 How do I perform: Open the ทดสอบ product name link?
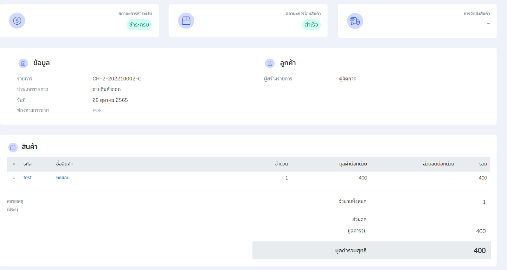click(63, 178)
